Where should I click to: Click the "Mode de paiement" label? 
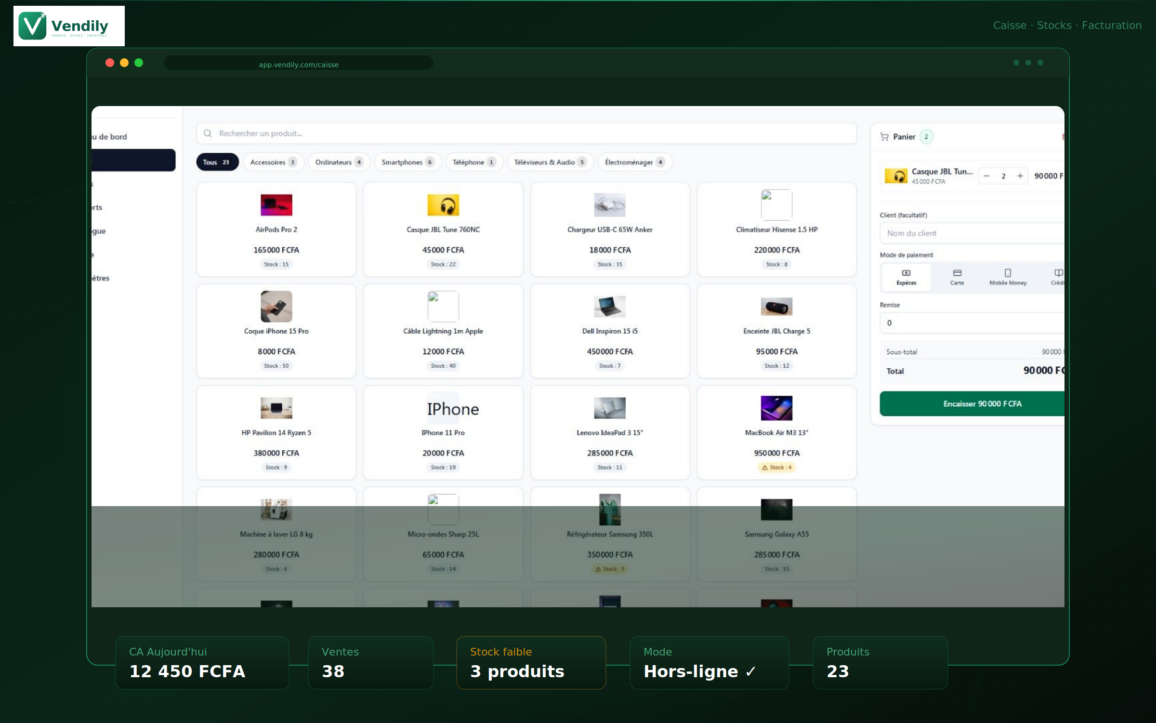point(906,255)
